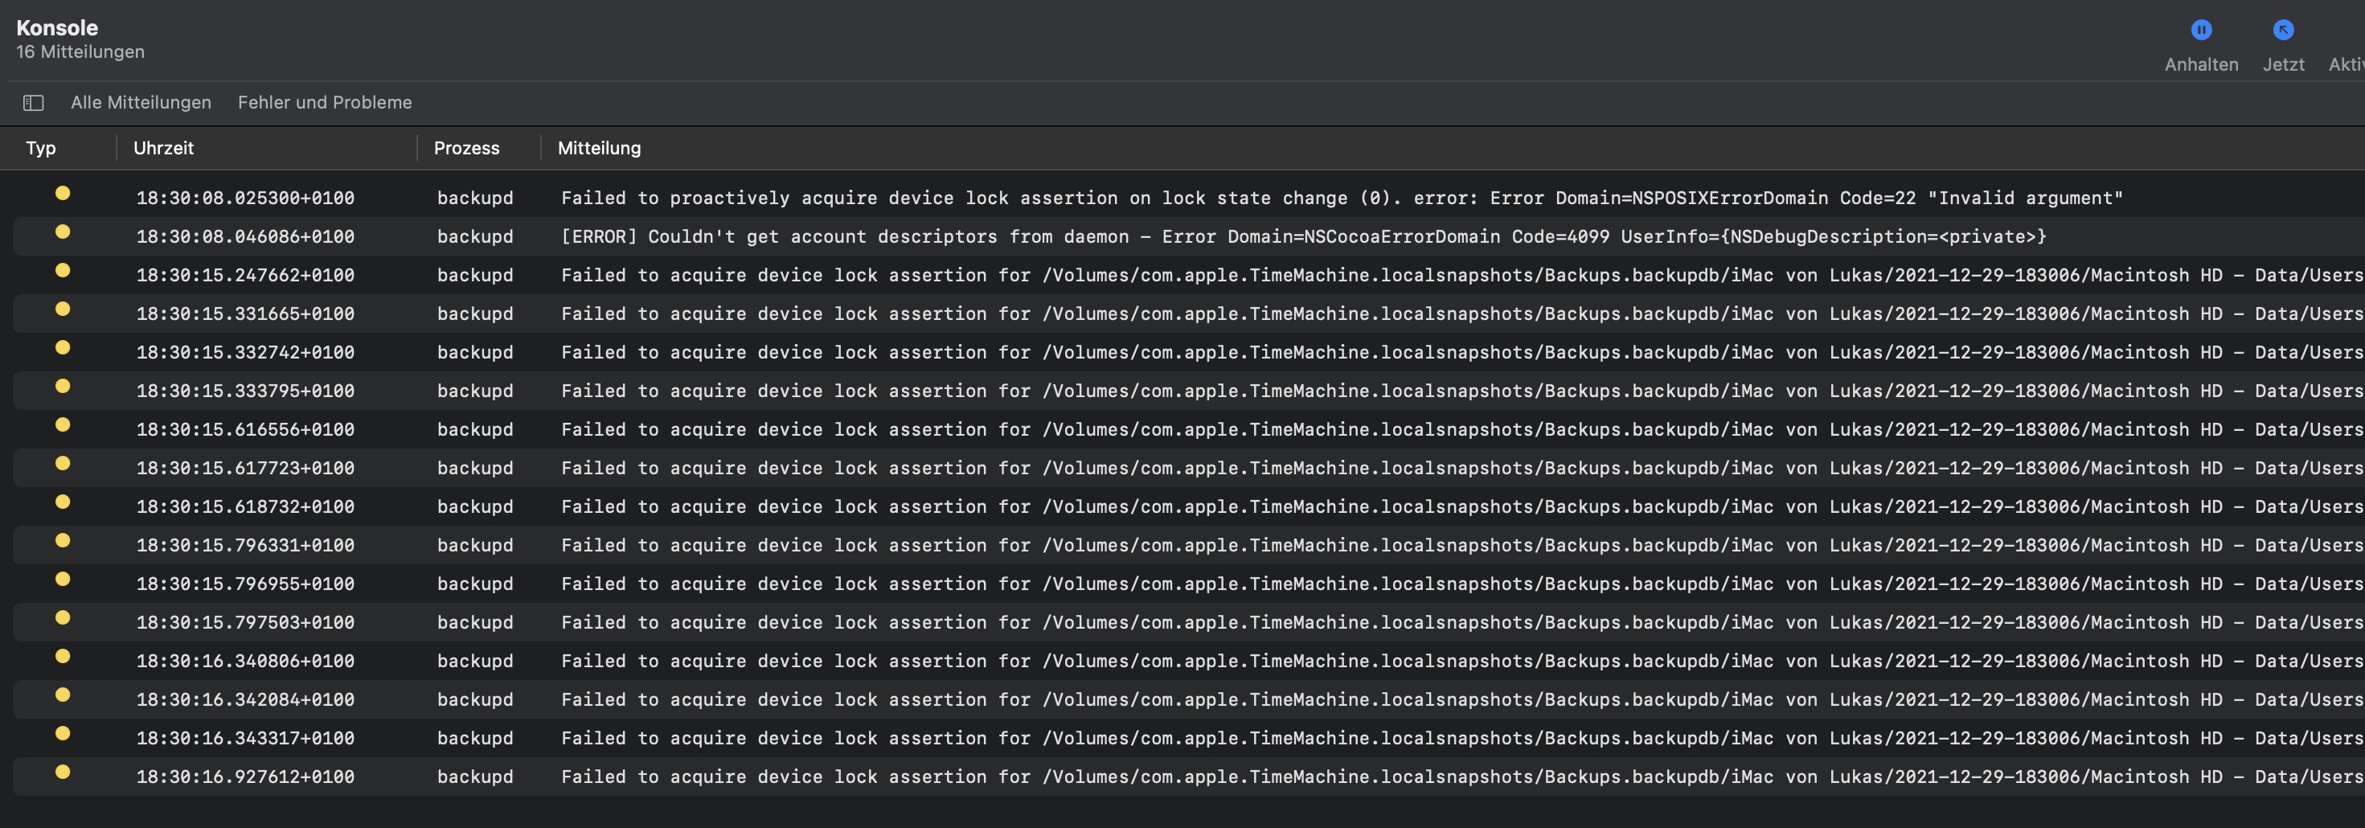Click yellow dot of the 18:30:16.927612 entry
Image resolution: width=2365 pixels, height=828 pixels.
[63, 772]
